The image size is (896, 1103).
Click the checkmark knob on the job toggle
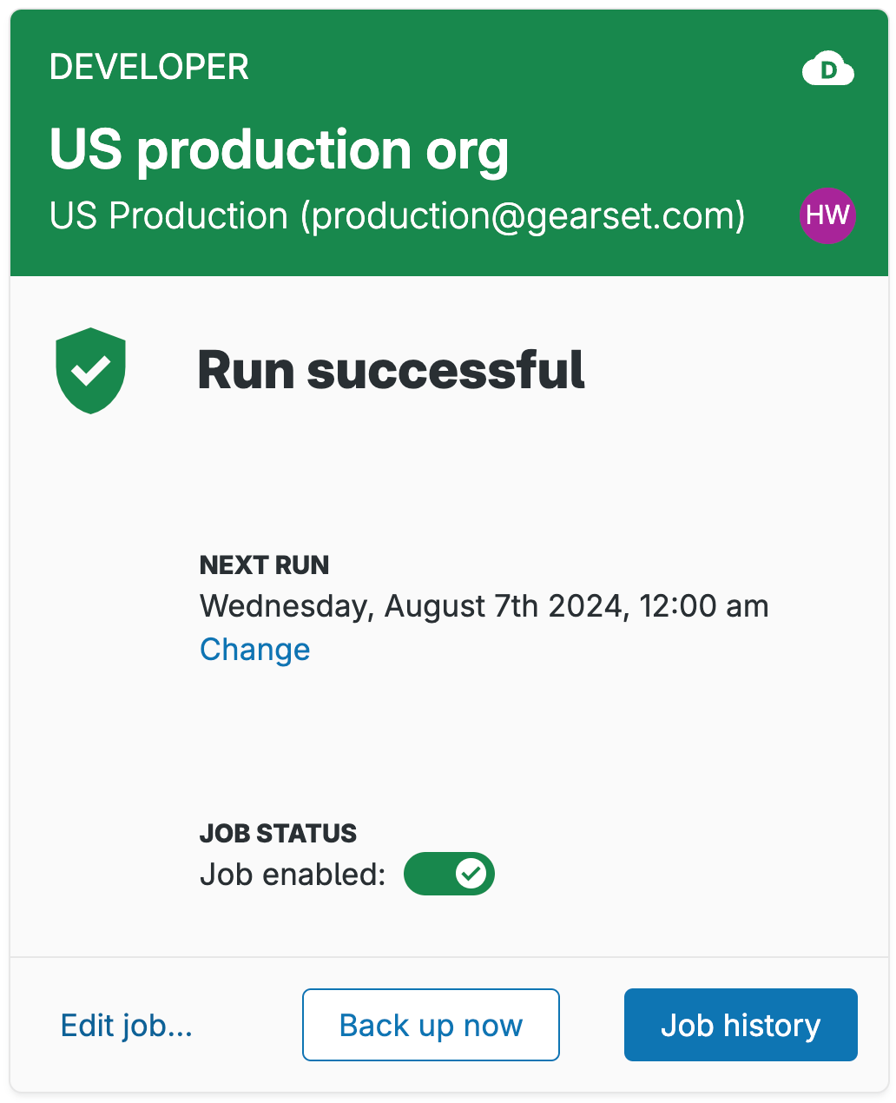click(471, 874)
